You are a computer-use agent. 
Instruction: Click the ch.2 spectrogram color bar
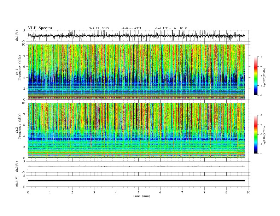click(x=256, y=134)
